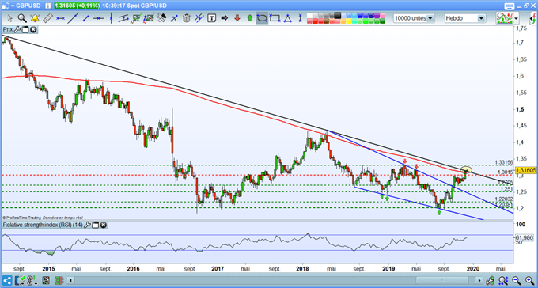The image size is (538, 288).
Task: Select the vertical line tool
Action: [x=111, y=18]
